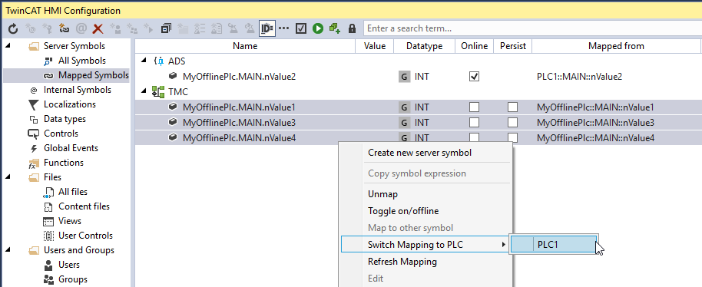Choose Toggle on/offline menu entry

coord(403,211)
